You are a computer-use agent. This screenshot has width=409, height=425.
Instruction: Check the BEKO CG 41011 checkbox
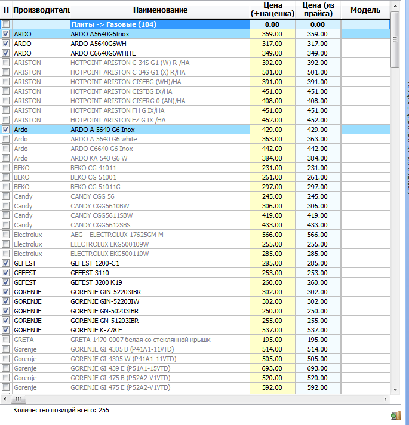tap(6, 168)
